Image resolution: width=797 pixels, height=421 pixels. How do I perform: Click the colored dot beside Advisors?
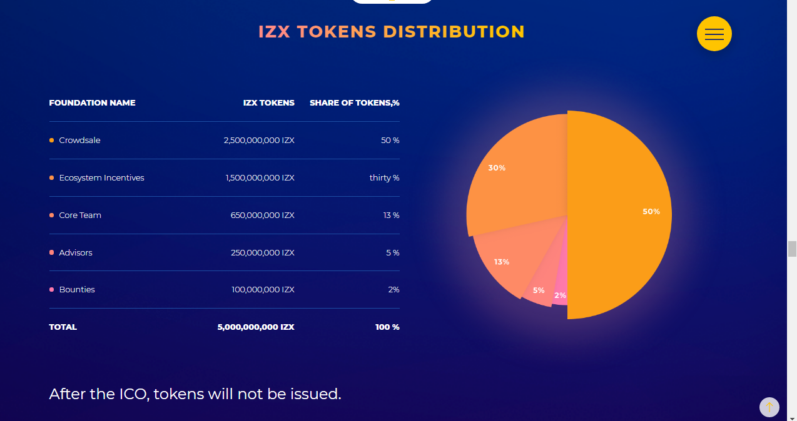click(51, 252)
